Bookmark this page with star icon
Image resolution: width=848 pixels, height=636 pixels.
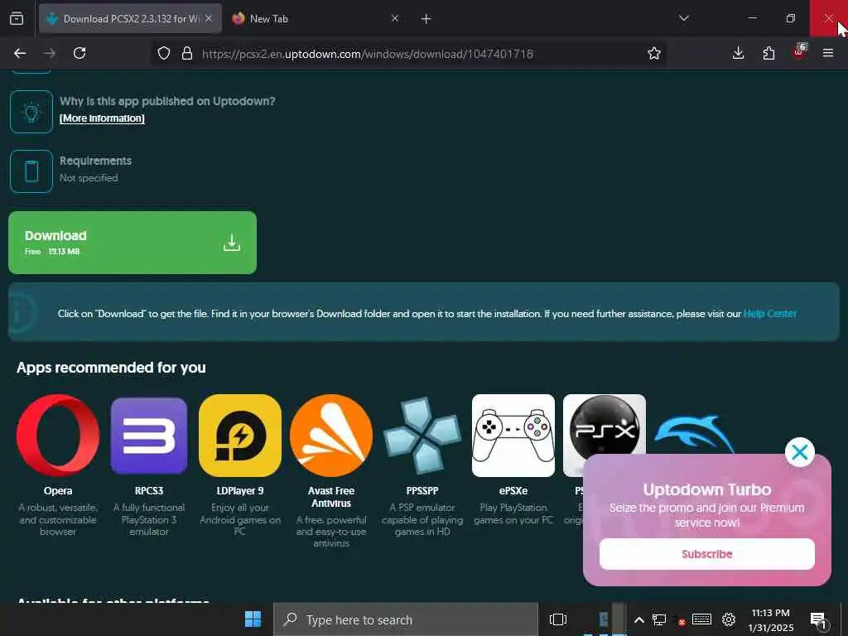click(654, 53)
